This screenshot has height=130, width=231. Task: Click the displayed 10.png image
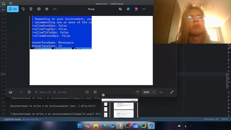[x=91, y=51]
